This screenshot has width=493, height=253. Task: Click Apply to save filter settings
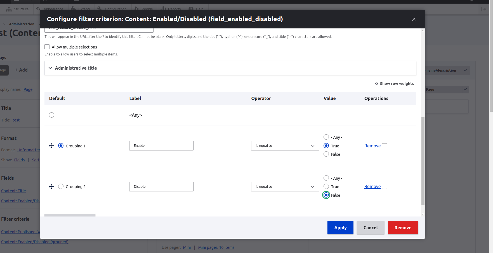[x=340, y=228]
